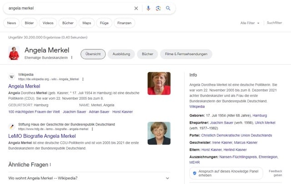Open the Angela Merkel Wikipedia result title
Image resolution: width=291 pixels, height=184 pixels.
click(x=24, y=86)
